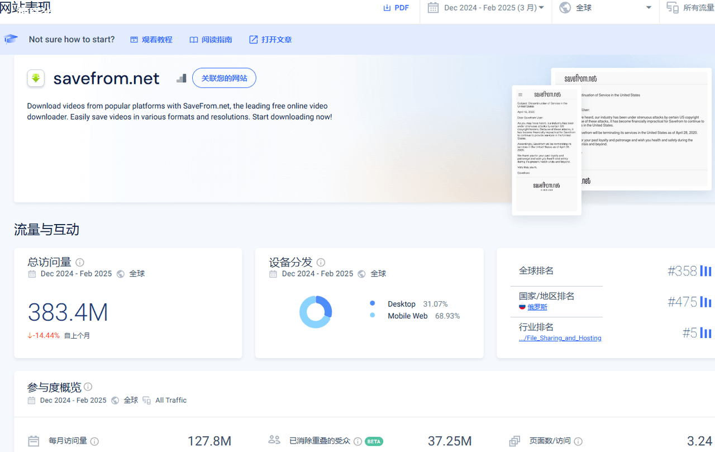Download the report via the PDF button
The width and height of the screenshot is (715, 452).
coord(396,8)
